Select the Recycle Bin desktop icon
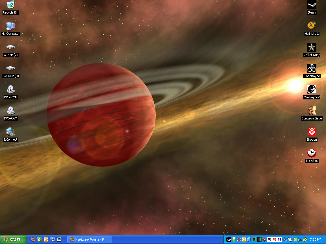Screen dimensions: 326x244 pyautogui.click(x=10, y=7)
